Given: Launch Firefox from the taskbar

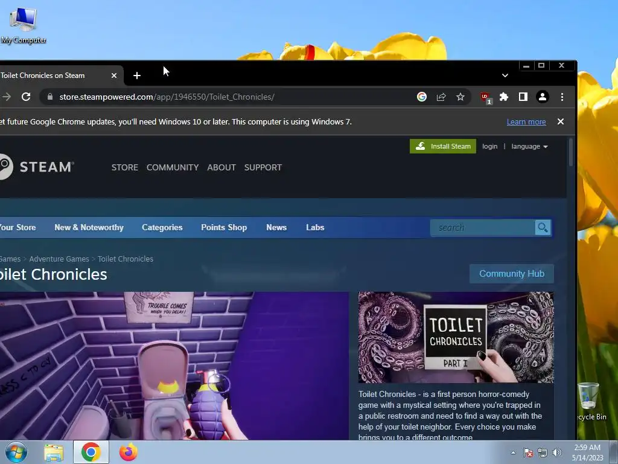Looking at the screenshot, I should click(x=129, y=452).
